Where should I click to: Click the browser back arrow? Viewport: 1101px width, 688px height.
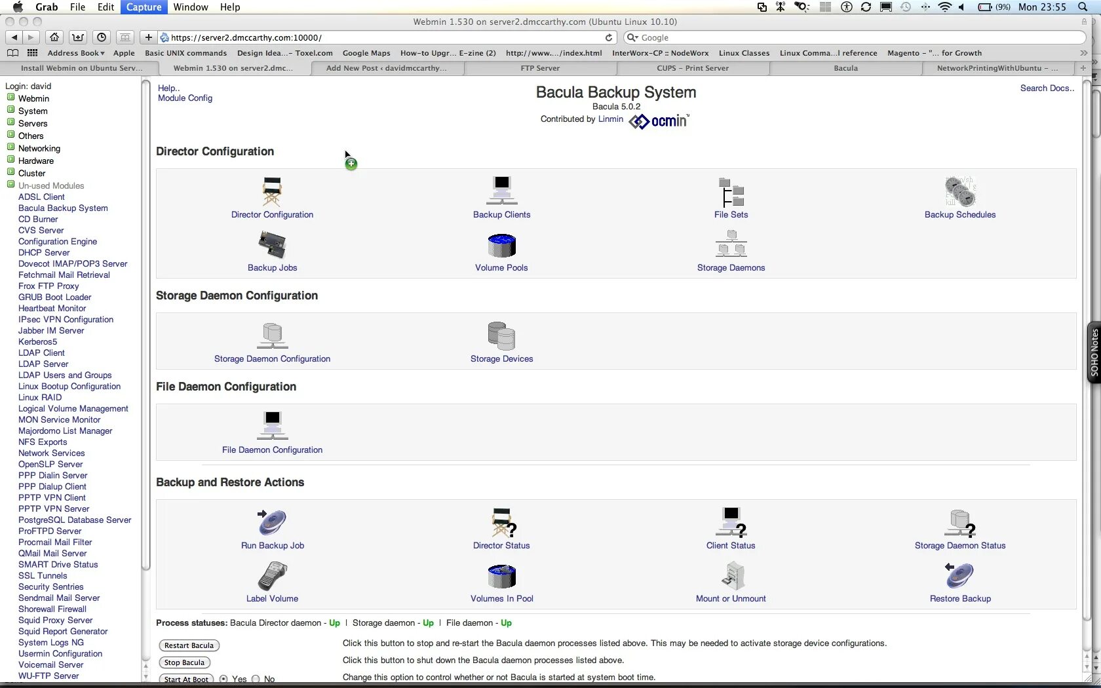tap(14, 37)
